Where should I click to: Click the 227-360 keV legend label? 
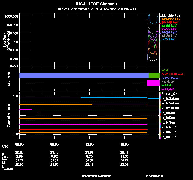(169, 16)
